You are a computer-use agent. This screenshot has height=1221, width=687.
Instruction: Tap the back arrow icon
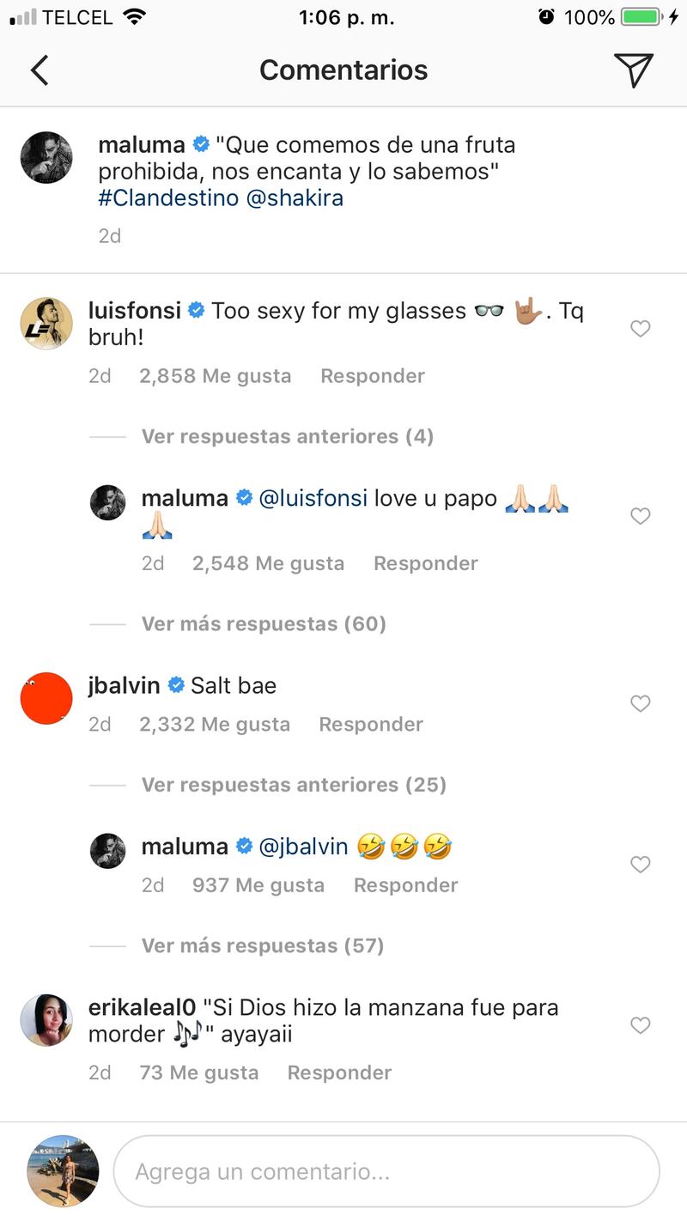[x=40, y=70]
